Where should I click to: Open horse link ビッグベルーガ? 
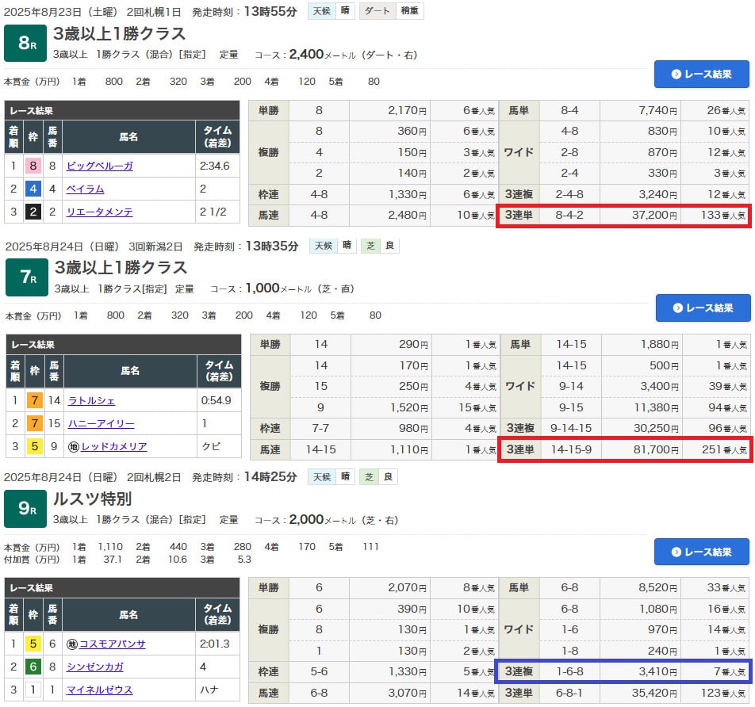click(x=99, y=166)
